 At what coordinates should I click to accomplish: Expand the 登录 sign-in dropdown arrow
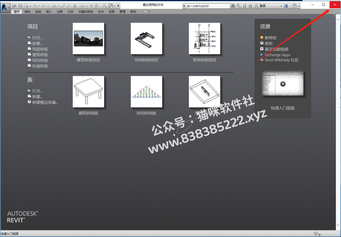tap(281, 6)
